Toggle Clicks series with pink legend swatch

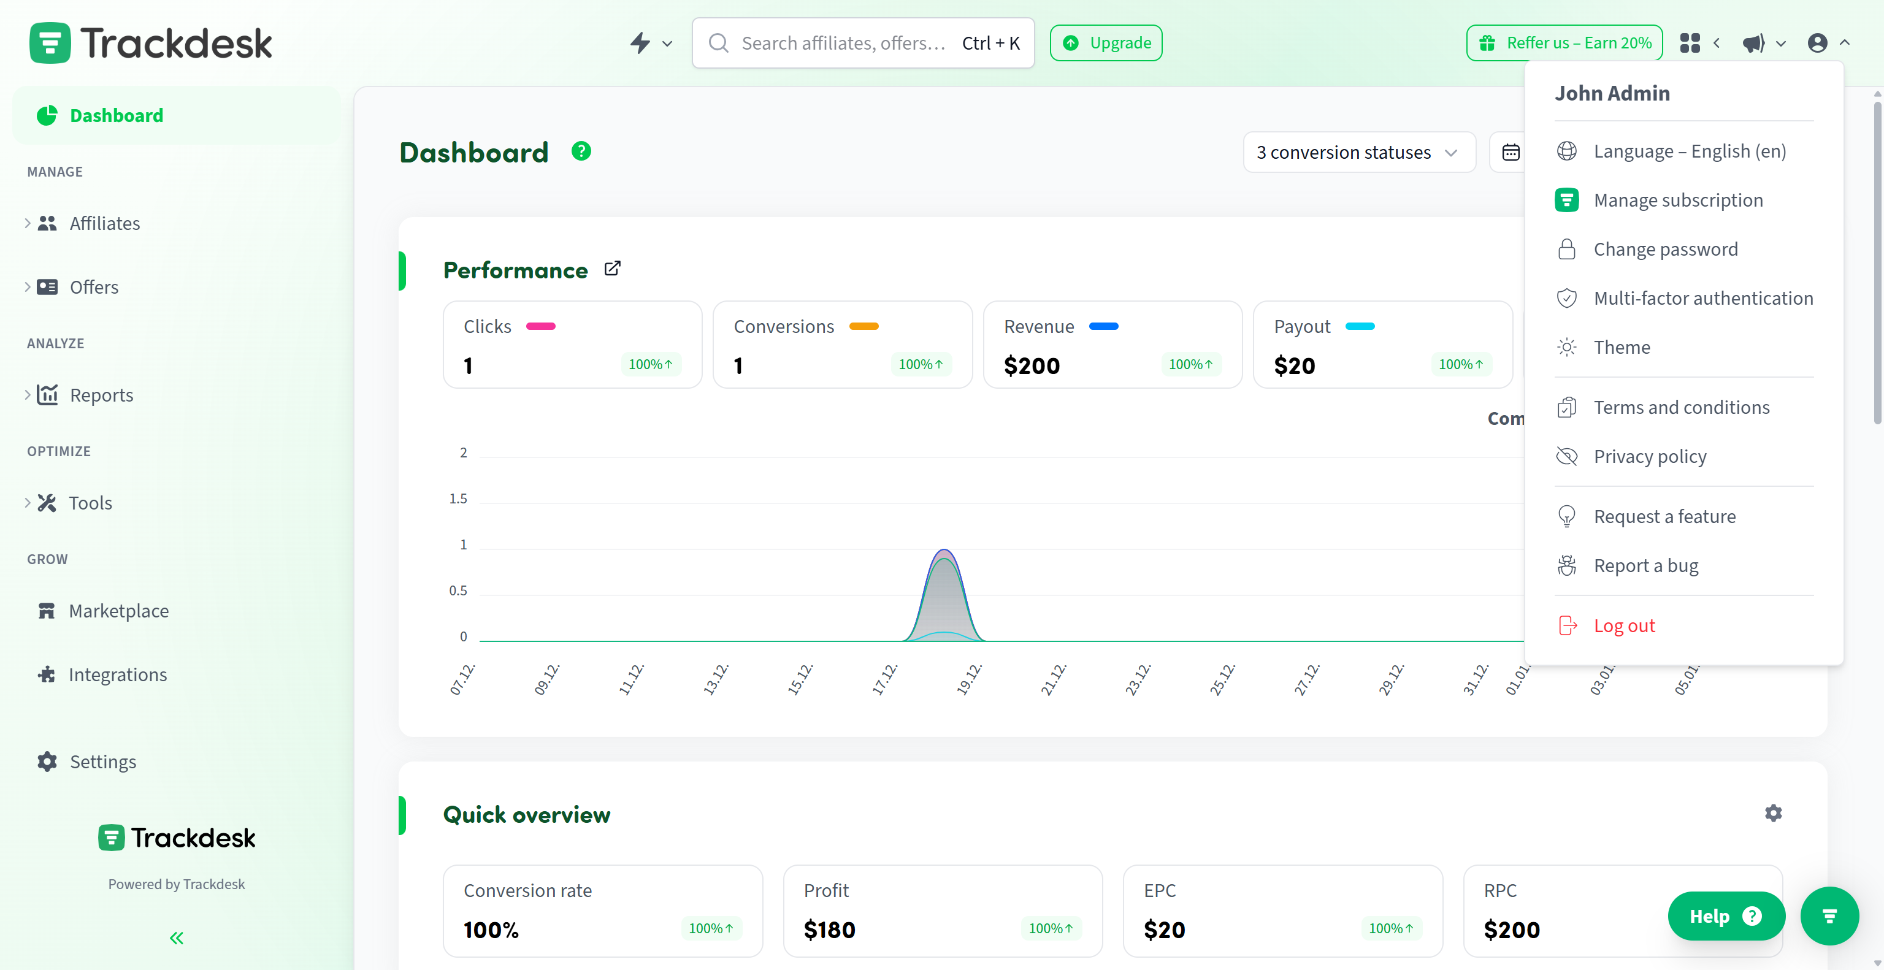click(540, 326)
